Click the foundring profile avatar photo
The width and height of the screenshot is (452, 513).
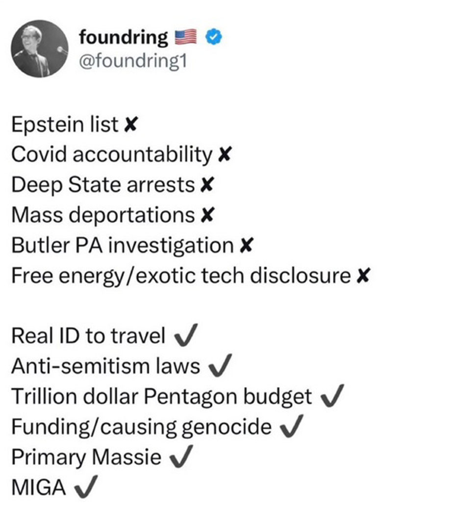[x=38, y=49]
